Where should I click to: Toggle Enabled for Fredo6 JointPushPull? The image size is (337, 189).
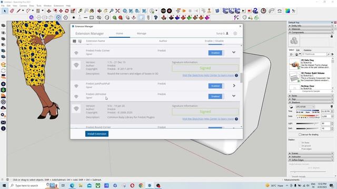pyautogui.click(x=216, y=86)
